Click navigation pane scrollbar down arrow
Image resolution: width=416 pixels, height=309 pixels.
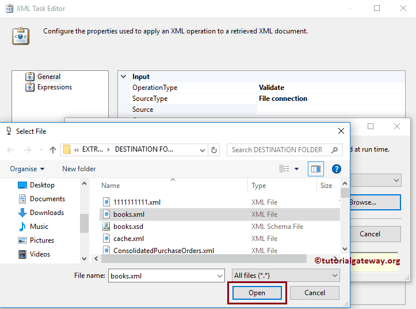(x=85, y=258)
